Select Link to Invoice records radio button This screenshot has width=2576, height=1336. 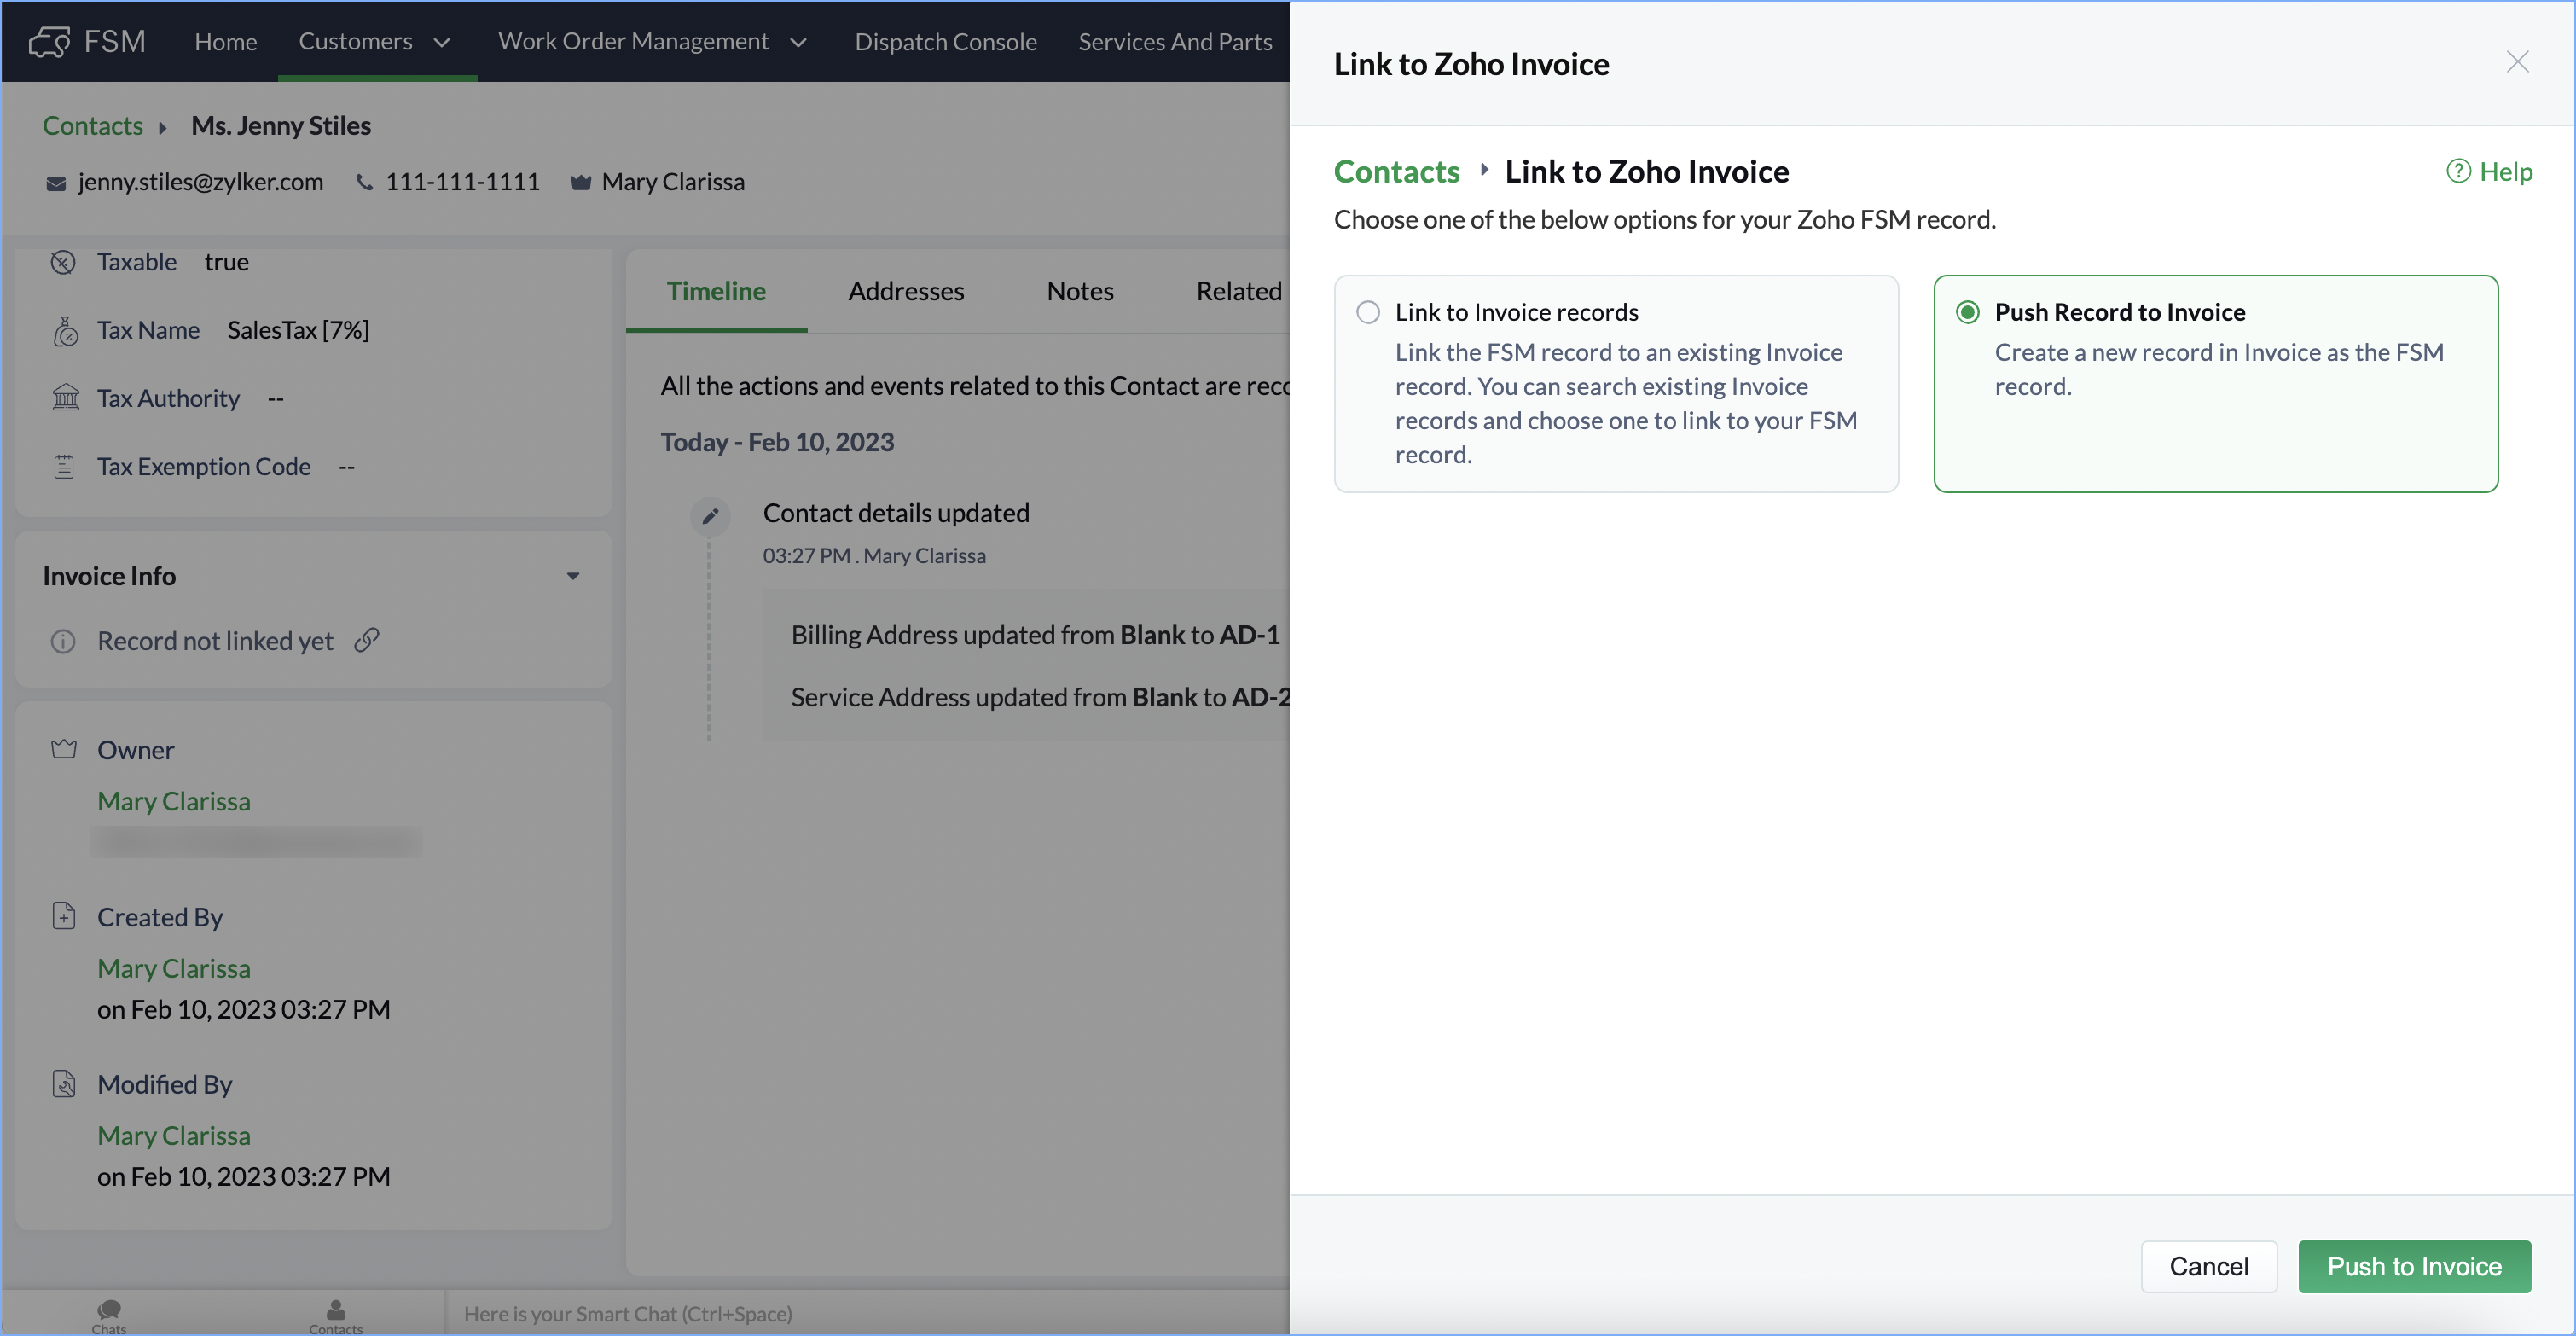(1368, 312)
